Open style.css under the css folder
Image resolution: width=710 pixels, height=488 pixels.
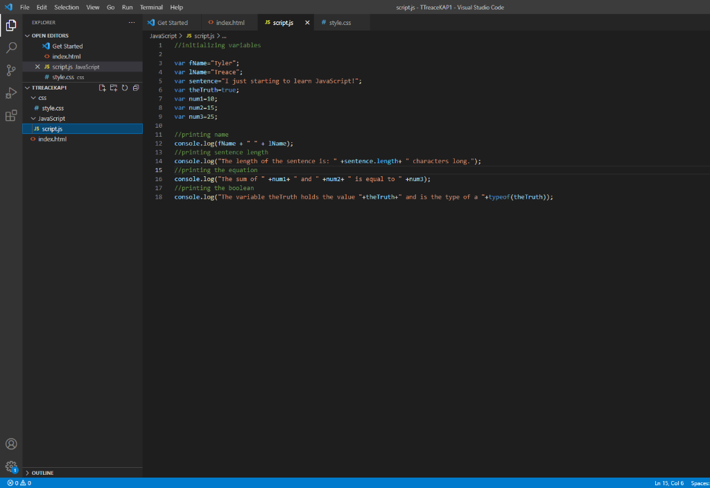[83, 108]
